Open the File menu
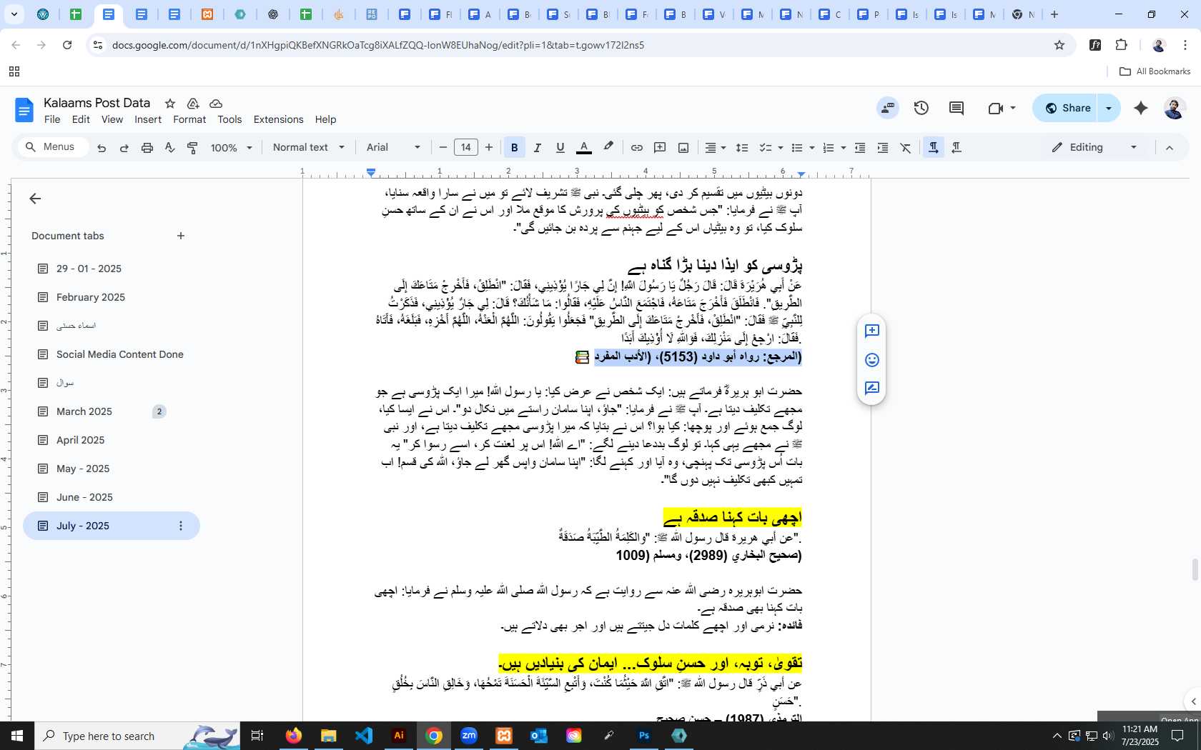Viewport: 1201px width, 750px height. 52,119
